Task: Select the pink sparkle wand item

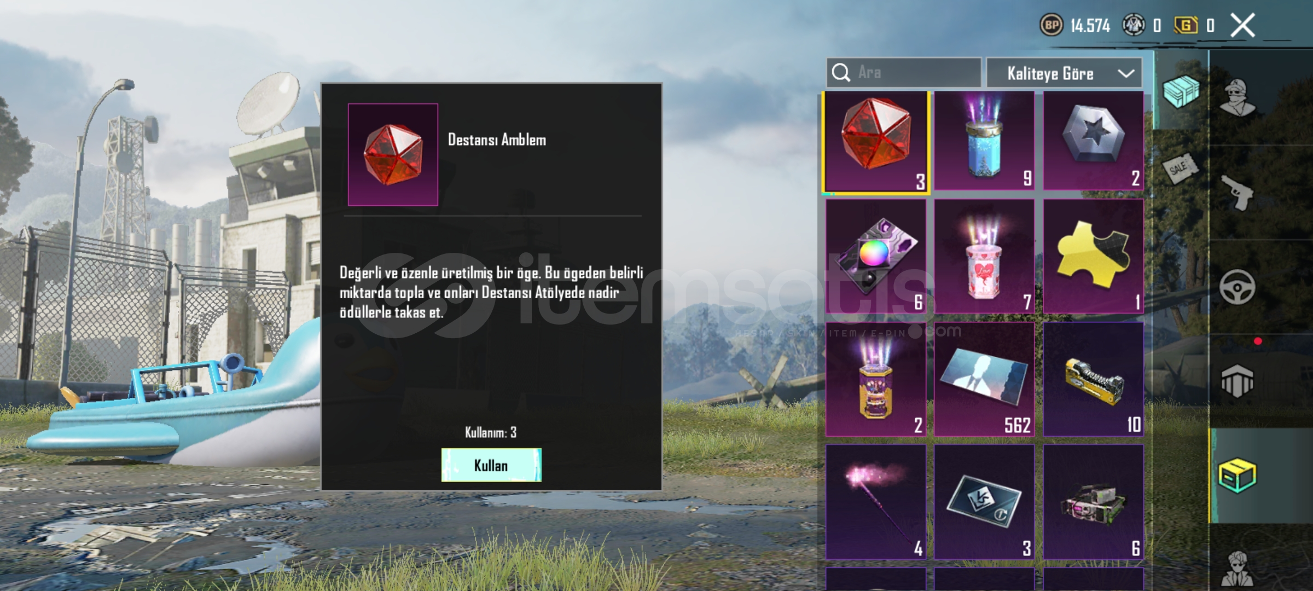Action: pos(876,502)
